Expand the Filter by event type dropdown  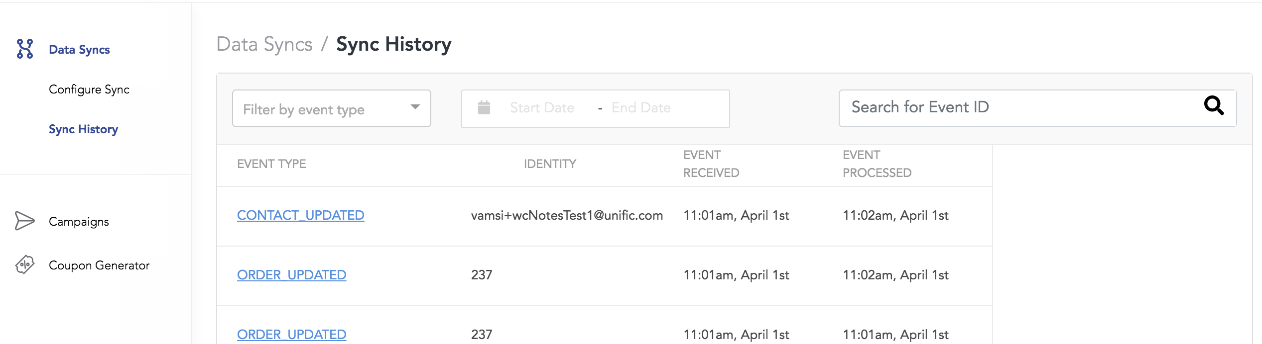click(x=332, y=108)
